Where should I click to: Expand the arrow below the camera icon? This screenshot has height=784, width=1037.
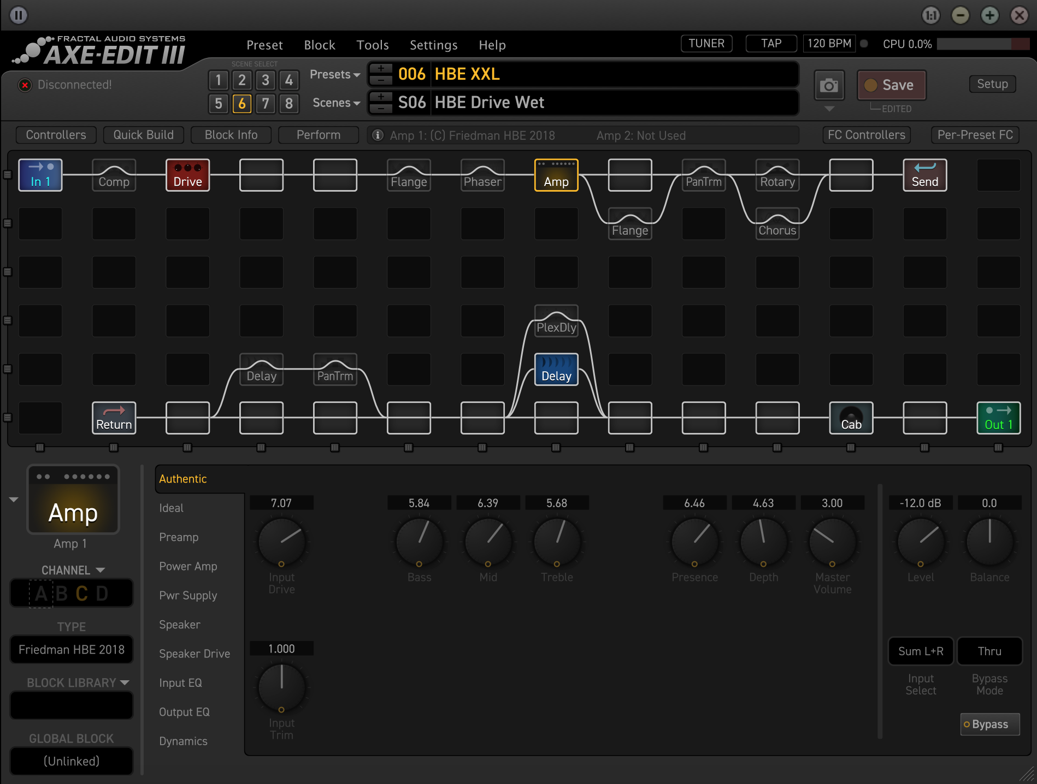click(829, 109)
